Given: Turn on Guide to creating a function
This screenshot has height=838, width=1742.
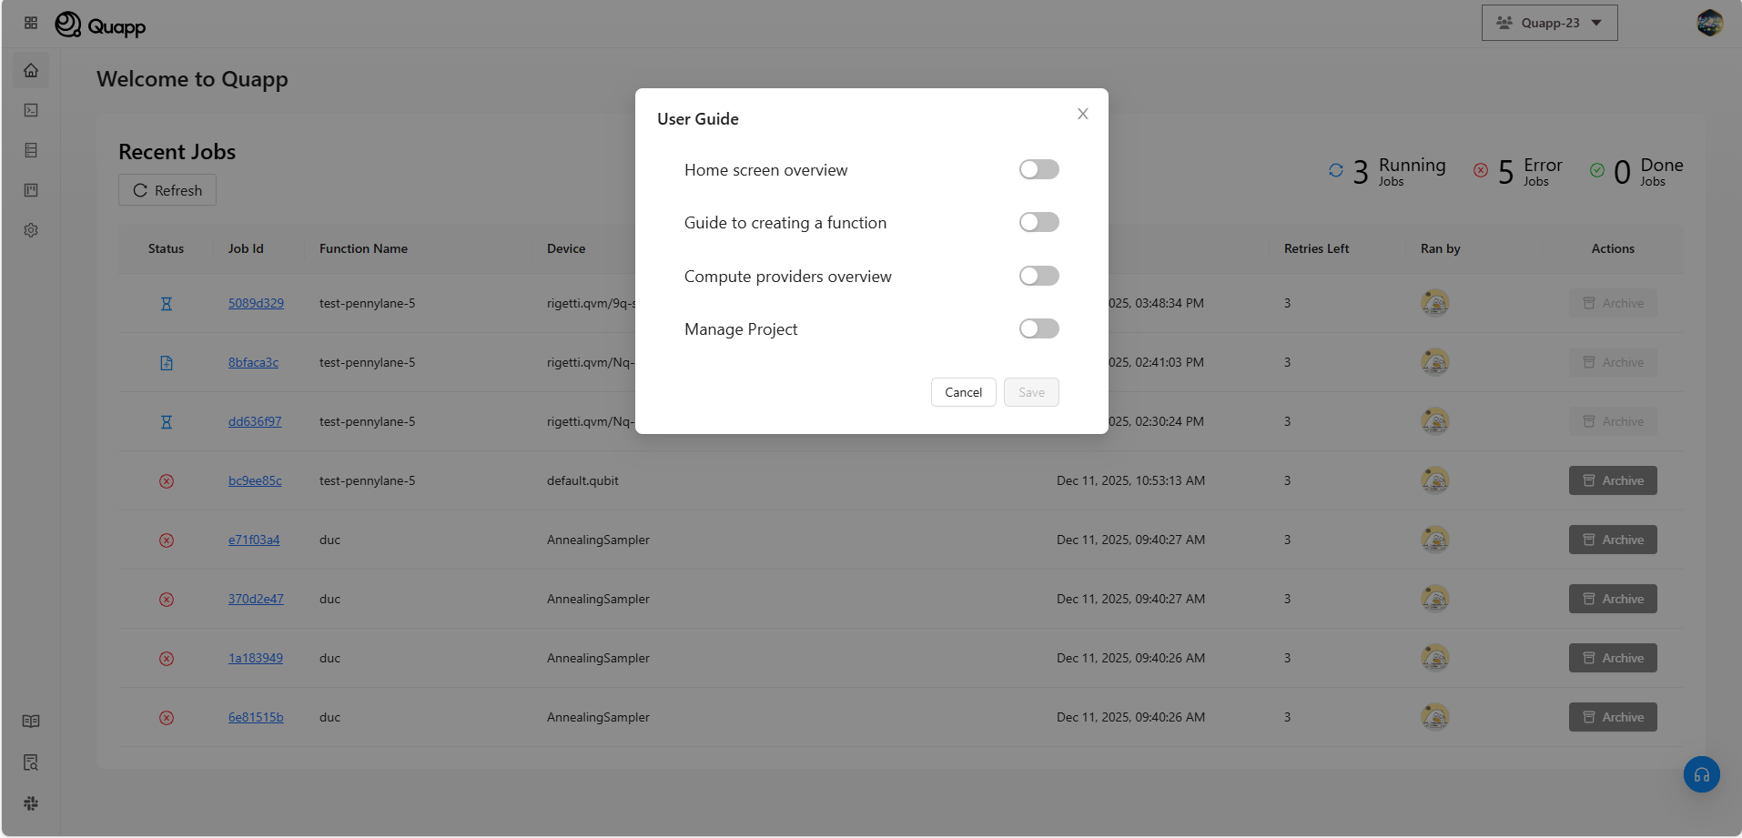Looking at the screenshot, I should (x=1038, y=222).
